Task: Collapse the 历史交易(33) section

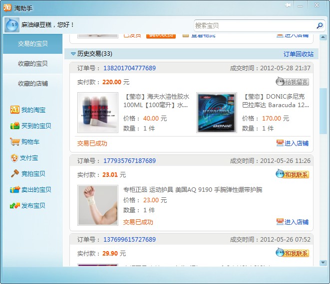Action: click(73, 54)
